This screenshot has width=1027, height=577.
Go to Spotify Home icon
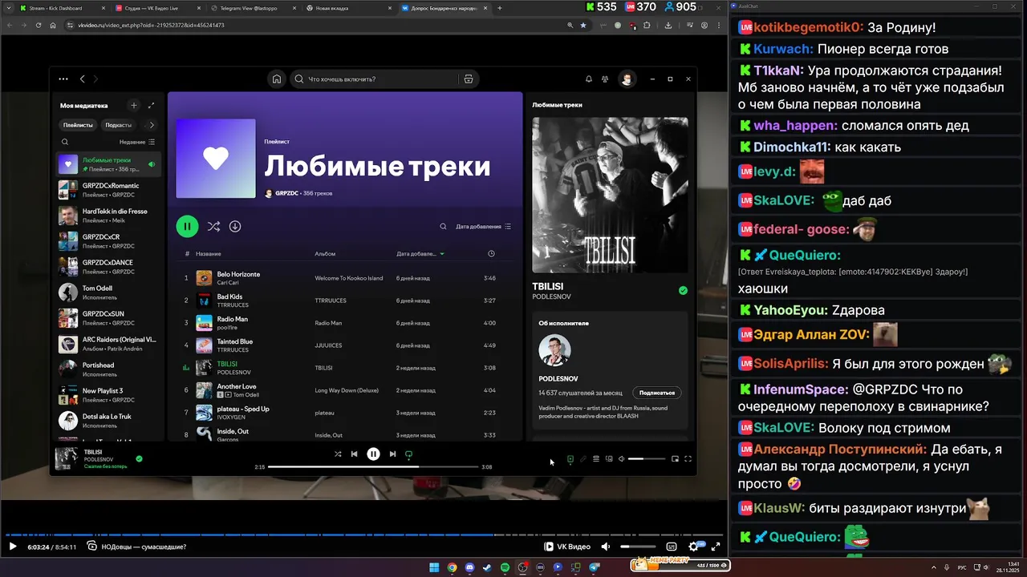(x=277, y=79)
